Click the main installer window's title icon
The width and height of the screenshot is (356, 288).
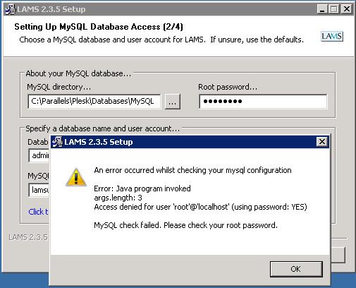coord(11,9)
